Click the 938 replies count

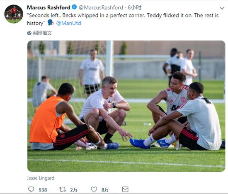pyautogui.click(x=43, y=189)
